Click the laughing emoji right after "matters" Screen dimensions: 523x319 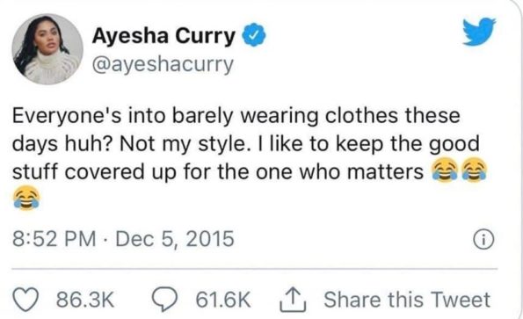point(445,170)
